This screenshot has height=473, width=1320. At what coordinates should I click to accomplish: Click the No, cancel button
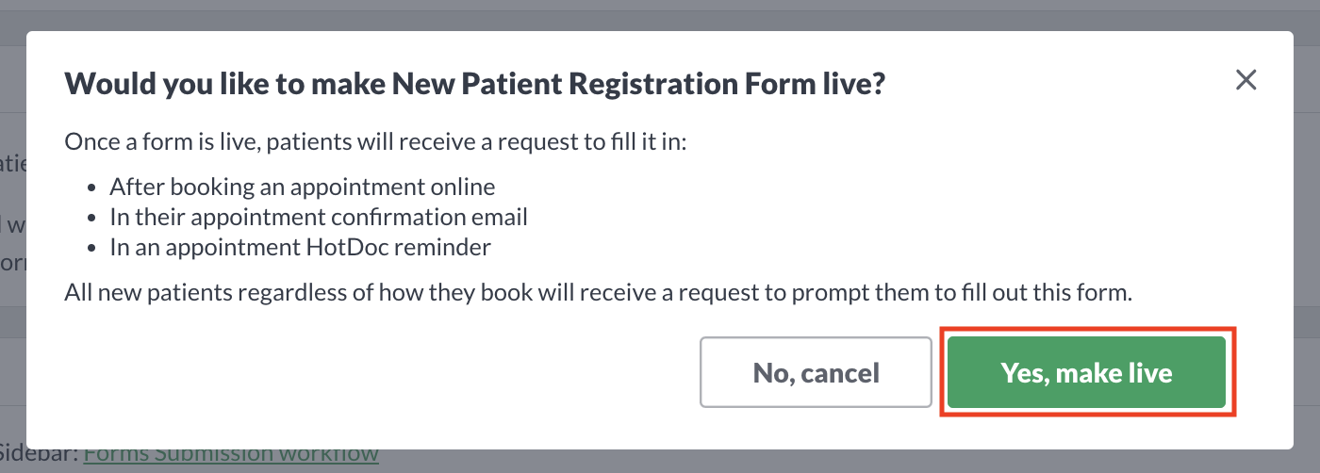click(816, 372)
